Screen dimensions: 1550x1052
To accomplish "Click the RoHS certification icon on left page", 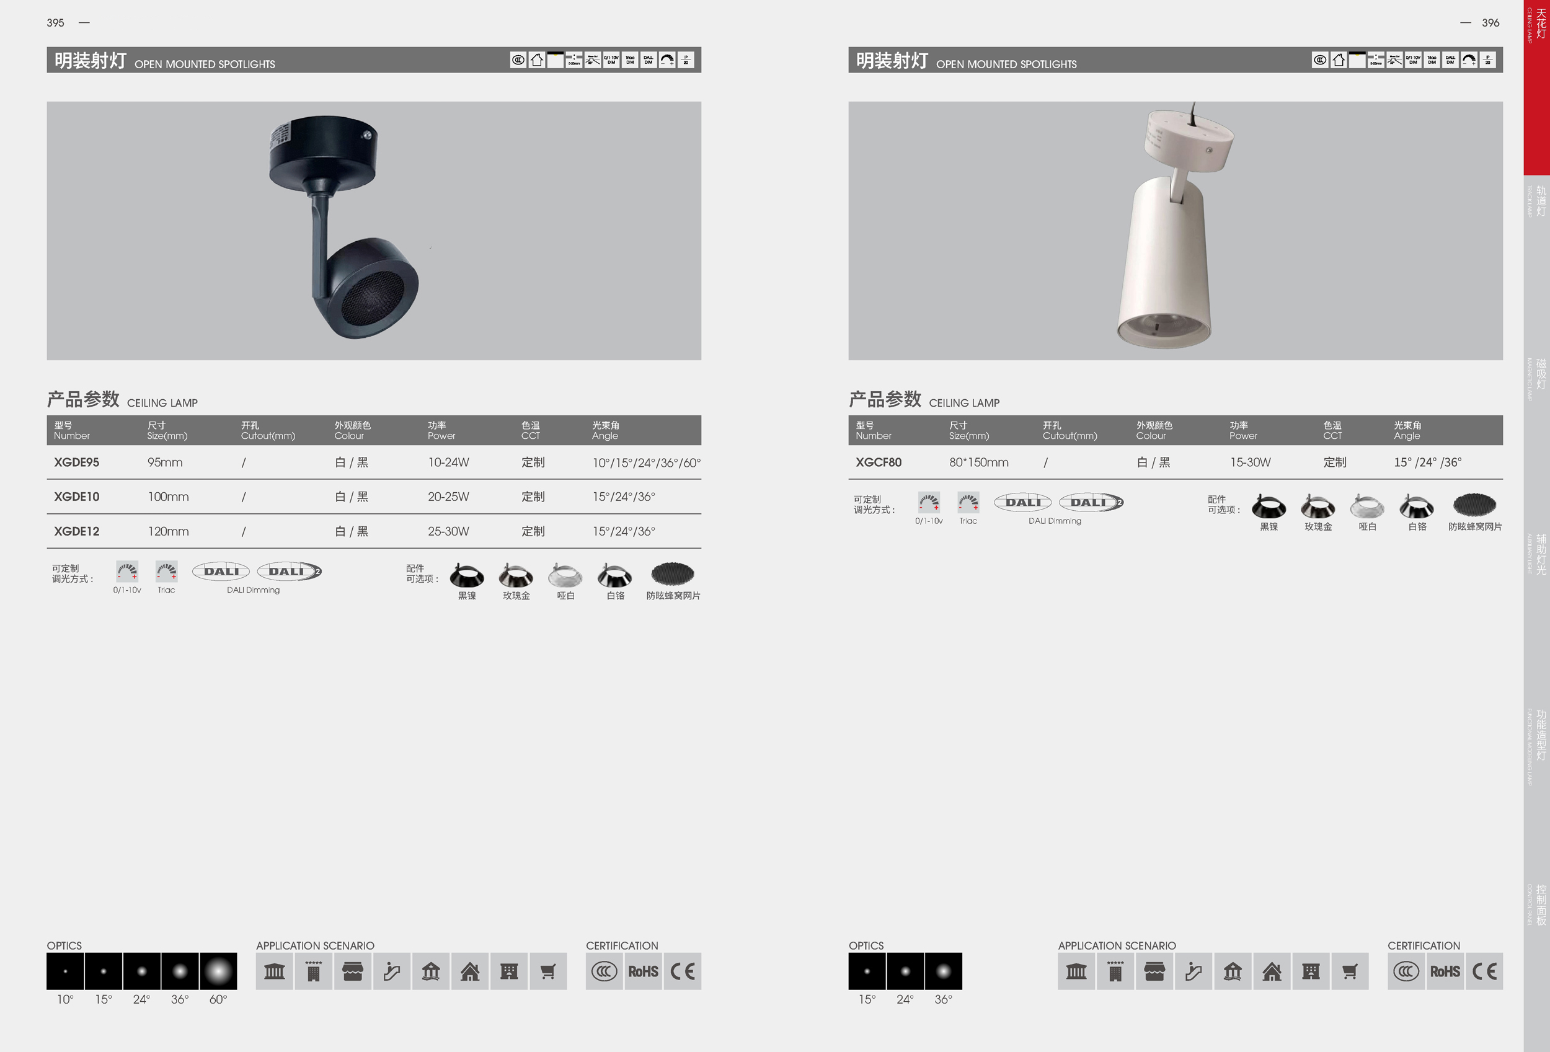I will [x=643, y=971].
